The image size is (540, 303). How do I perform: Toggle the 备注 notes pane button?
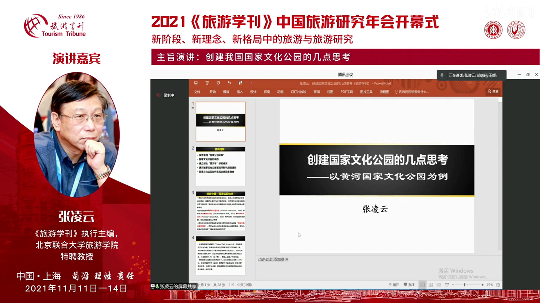[x=394, y=285]
